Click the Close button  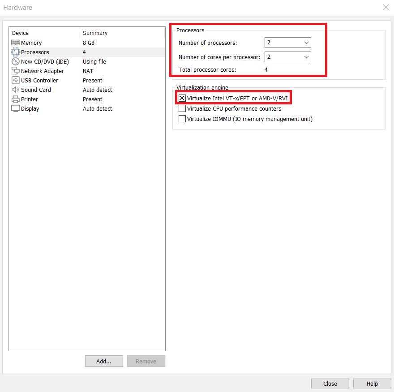click(330, 383)
